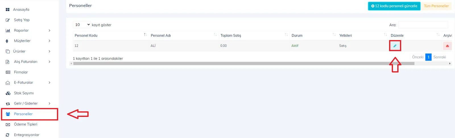Go to the Önceki page
Viewport: 455px width, 138px height.
(418, 57)
